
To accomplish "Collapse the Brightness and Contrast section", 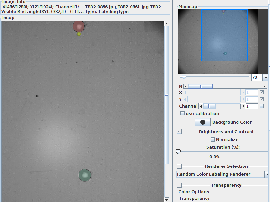I will [179, 132].
